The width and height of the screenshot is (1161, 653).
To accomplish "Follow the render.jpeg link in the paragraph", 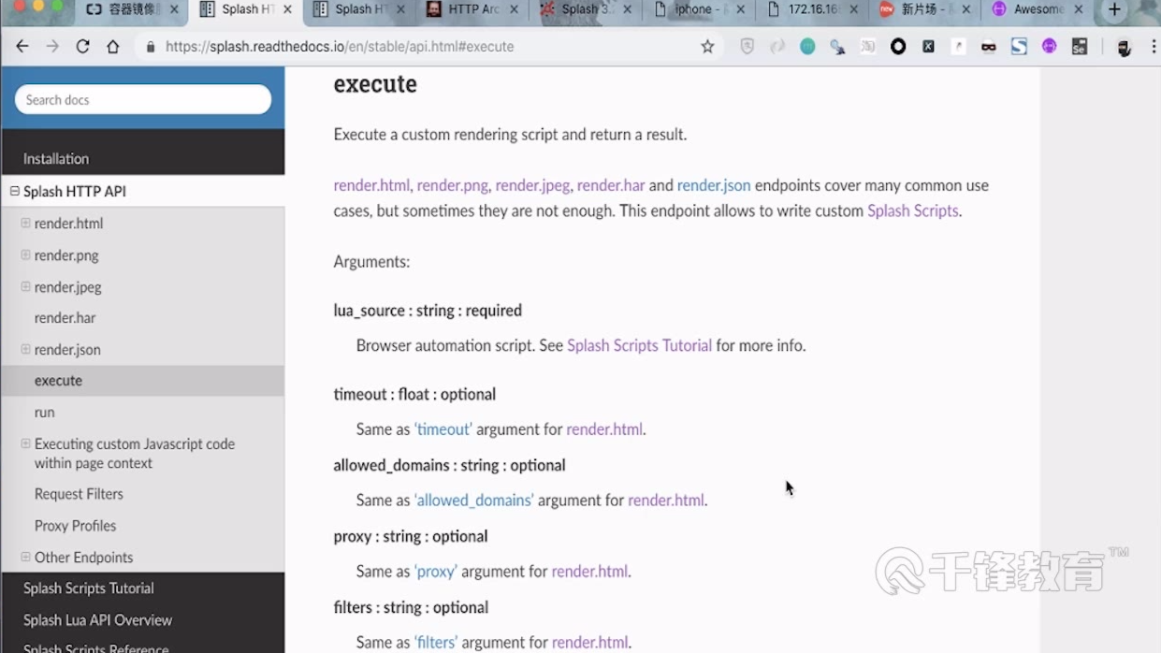I will (531, 185).
